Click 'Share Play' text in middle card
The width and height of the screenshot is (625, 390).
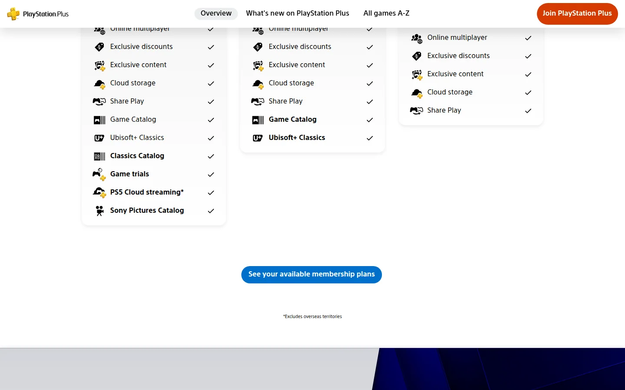click(x=286, y=101)
